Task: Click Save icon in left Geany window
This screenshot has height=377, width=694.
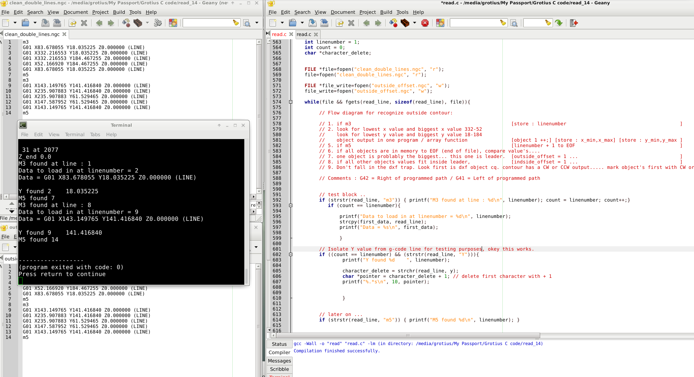Action: (45, 23)
